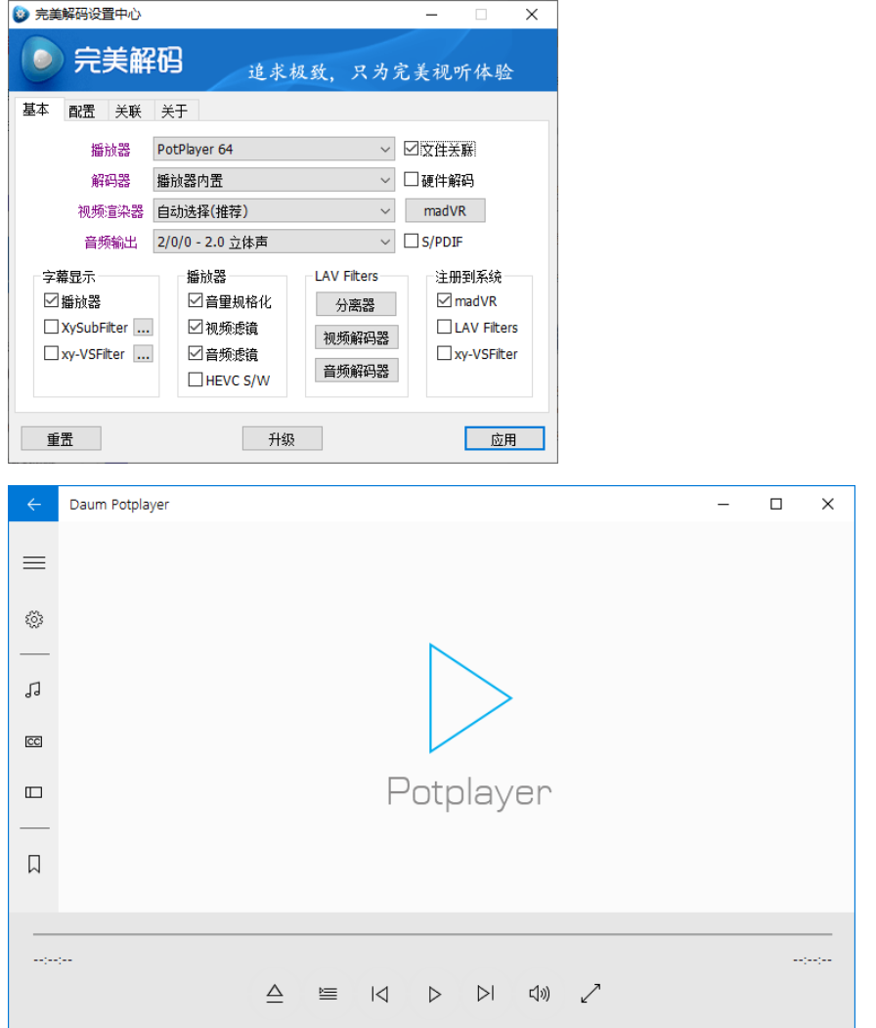Image resolution: width=876 pixels, height=1028 pixels.
Task: Enable the XySubFilter checkbox
Action: click(x=51, y=327)
